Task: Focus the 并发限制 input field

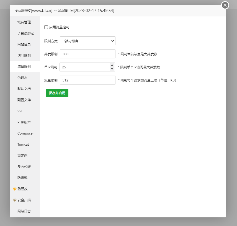Action: click(87, 54)
